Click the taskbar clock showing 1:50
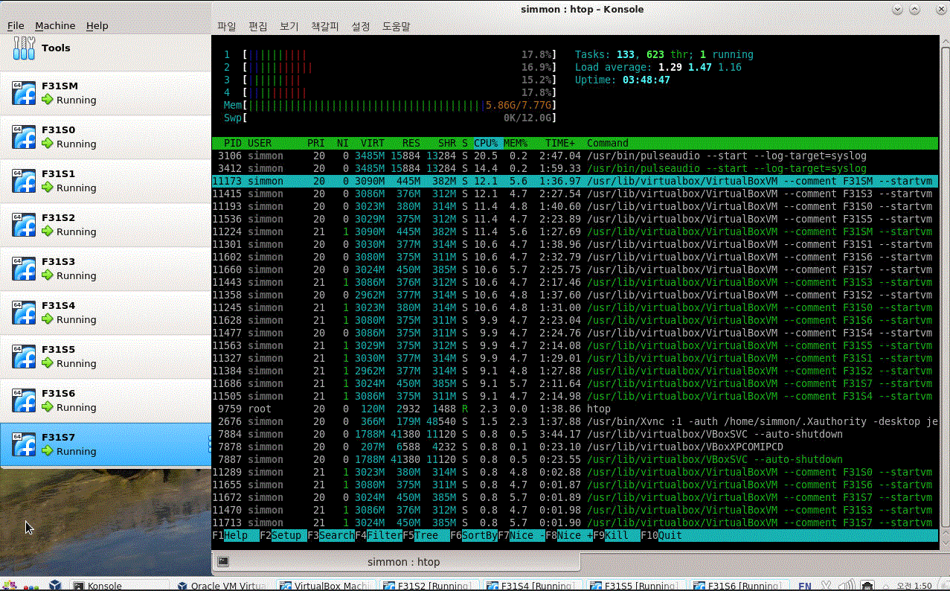The image size is (950, 591). click(x=916, y=586)
